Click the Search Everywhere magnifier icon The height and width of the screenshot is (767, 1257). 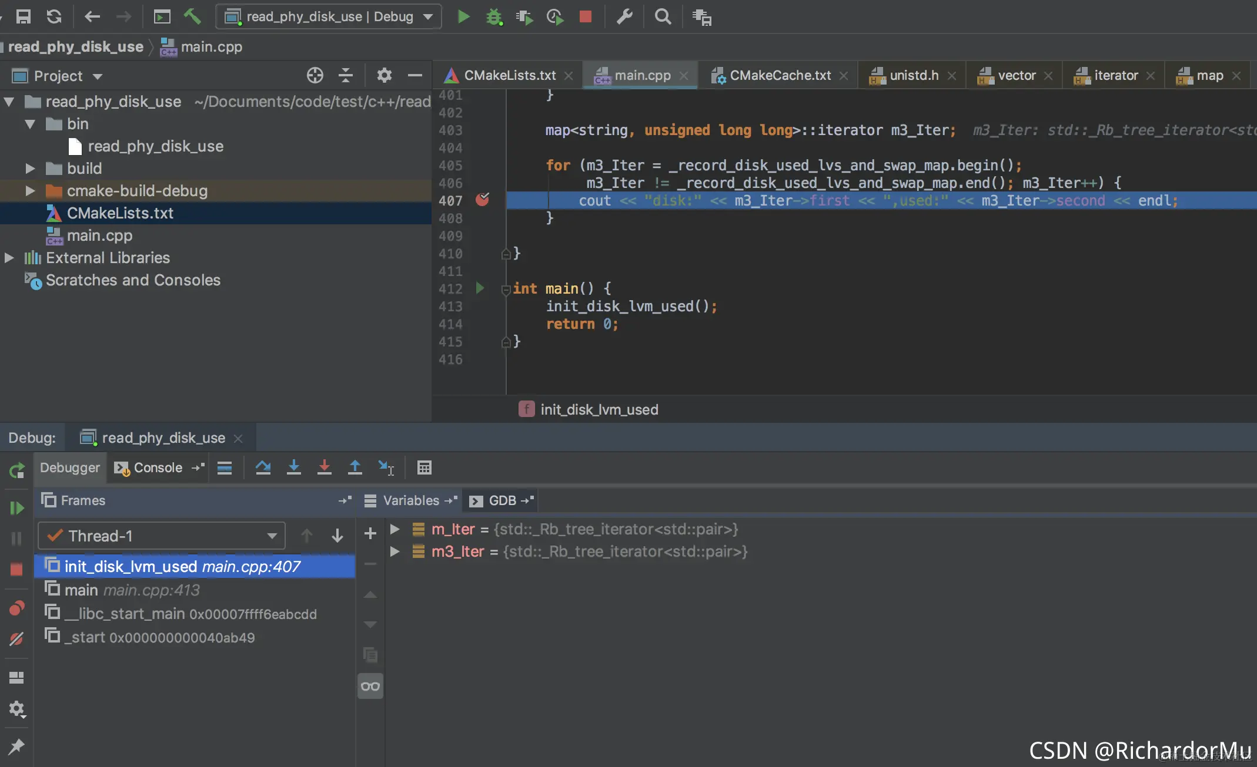[663, 16]
